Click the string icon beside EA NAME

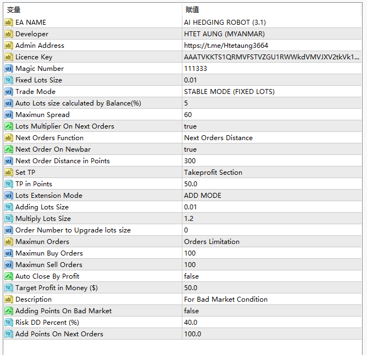pos(8,23)
